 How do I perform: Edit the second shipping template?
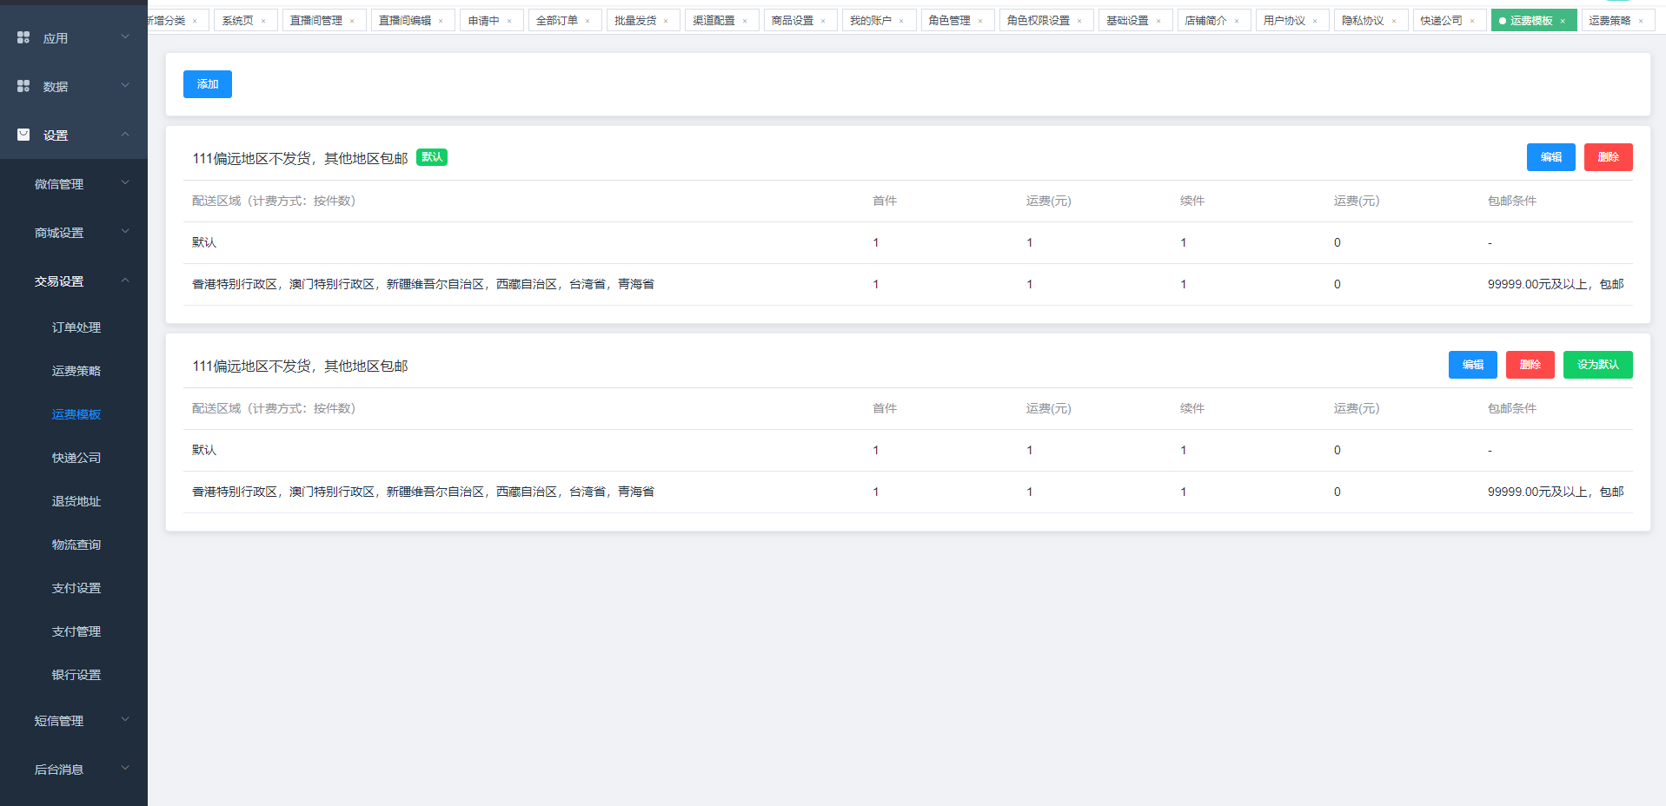[x=1472, y=365]
